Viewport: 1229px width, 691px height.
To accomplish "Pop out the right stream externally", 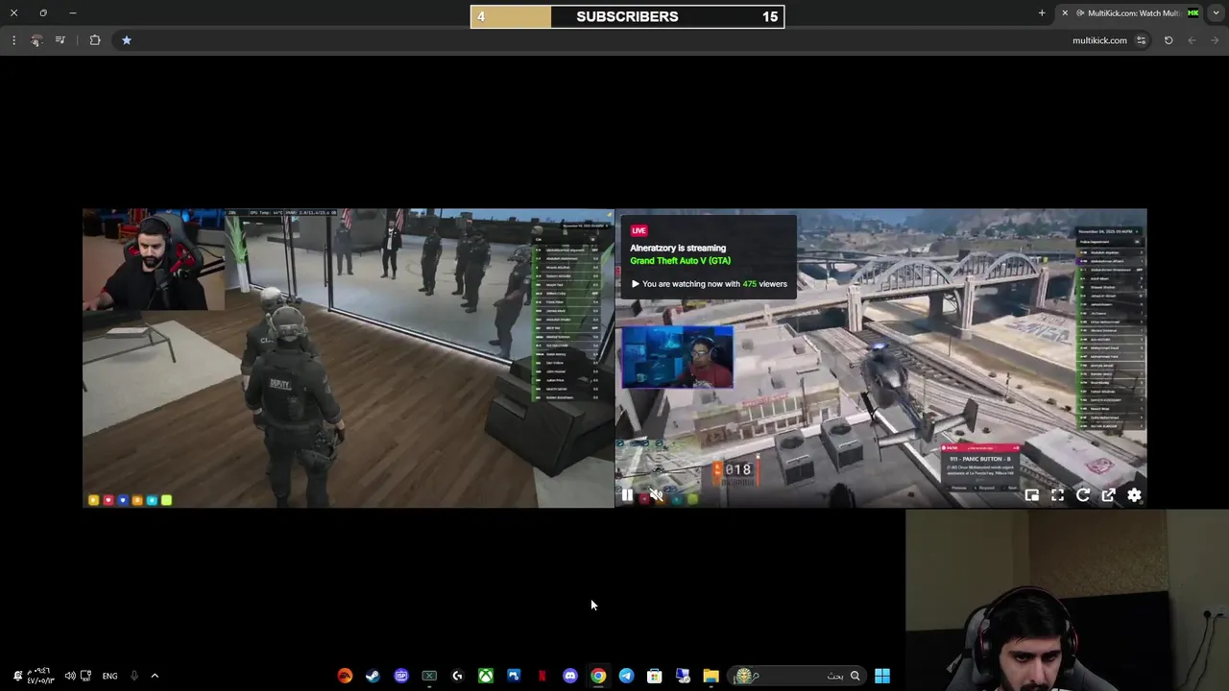I will [1108, 495].
